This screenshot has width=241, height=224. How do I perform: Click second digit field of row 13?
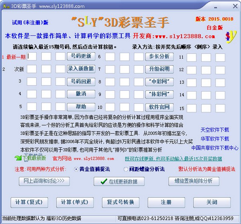tap(206, 83)
